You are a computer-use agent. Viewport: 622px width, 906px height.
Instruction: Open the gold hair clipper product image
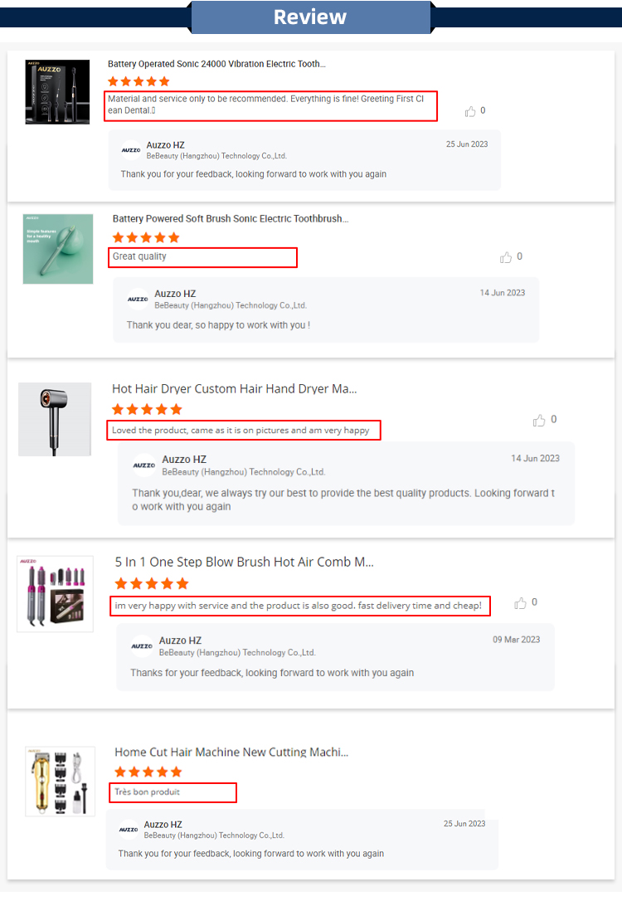point(60,781)
